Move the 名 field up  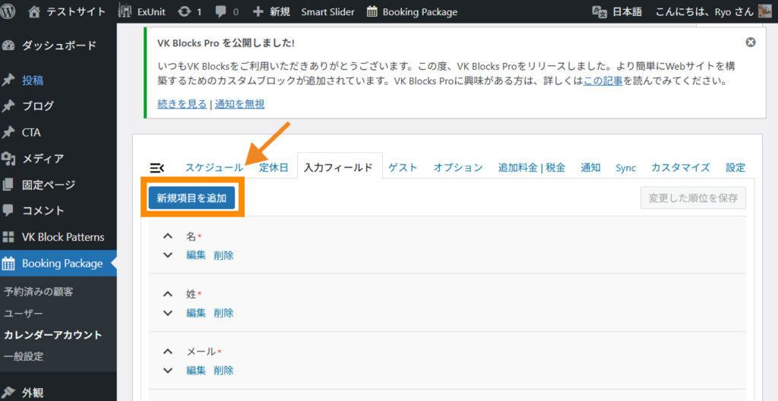[168, 237]
